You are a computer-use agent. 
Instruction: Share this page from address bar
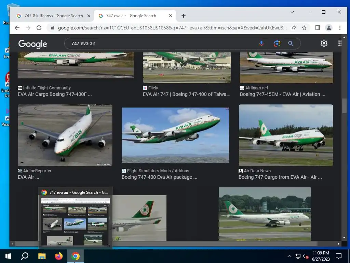[293, 28]
